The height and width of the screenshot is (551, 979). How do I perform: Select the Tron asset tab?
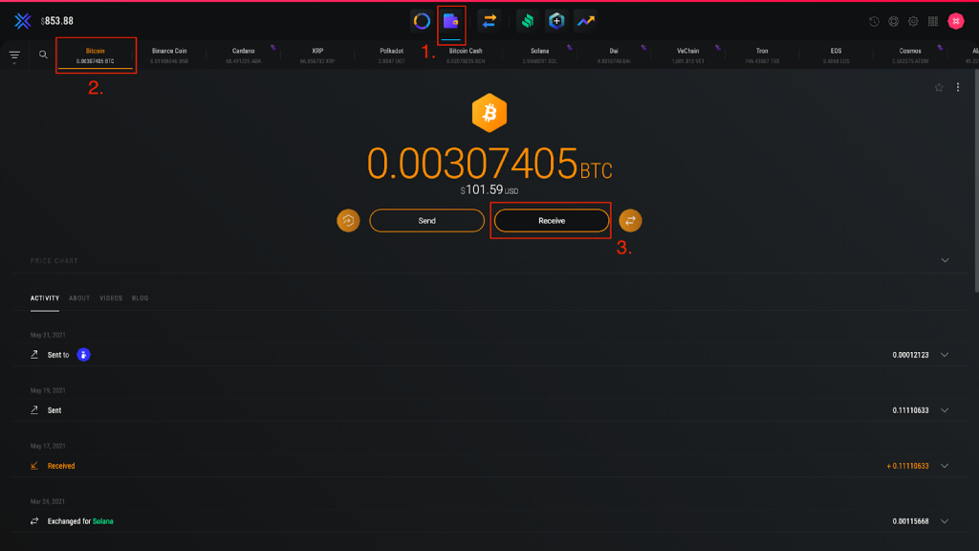pos(762,55)
